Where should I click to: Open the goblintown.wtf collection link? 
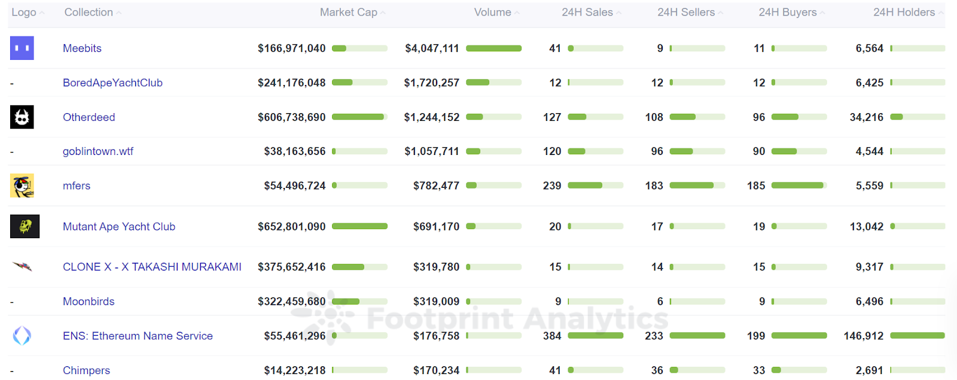97,151
